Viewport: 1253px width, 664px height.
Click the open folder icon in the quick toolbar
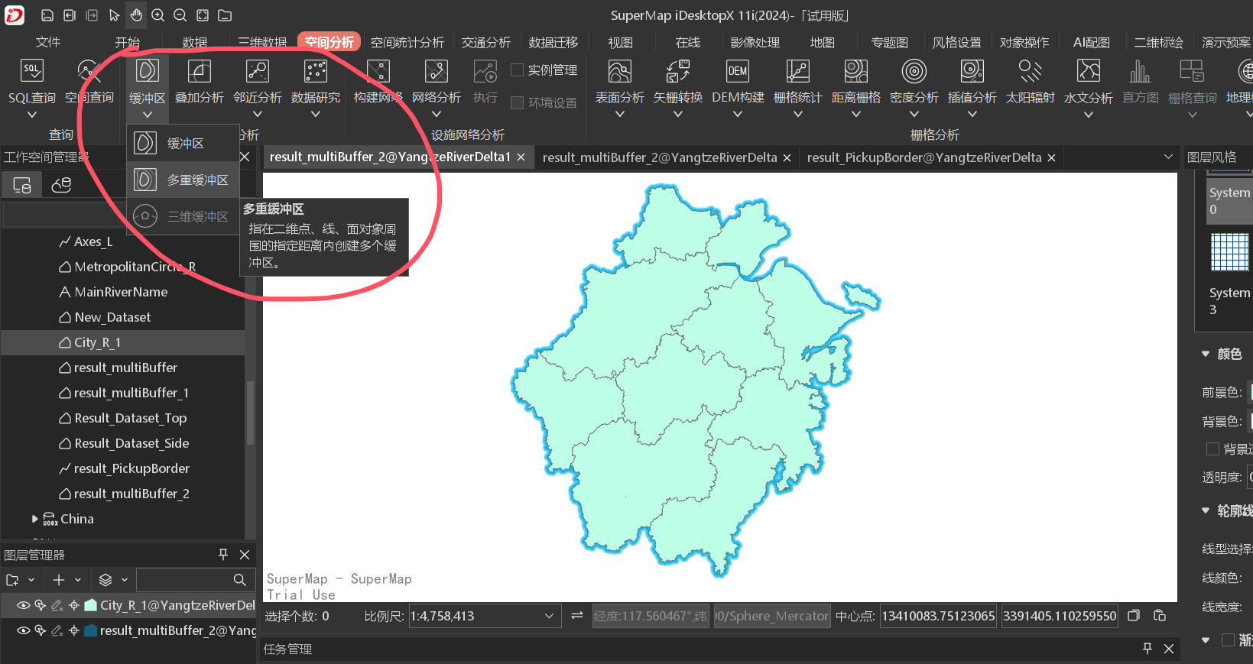click(225, 15)
